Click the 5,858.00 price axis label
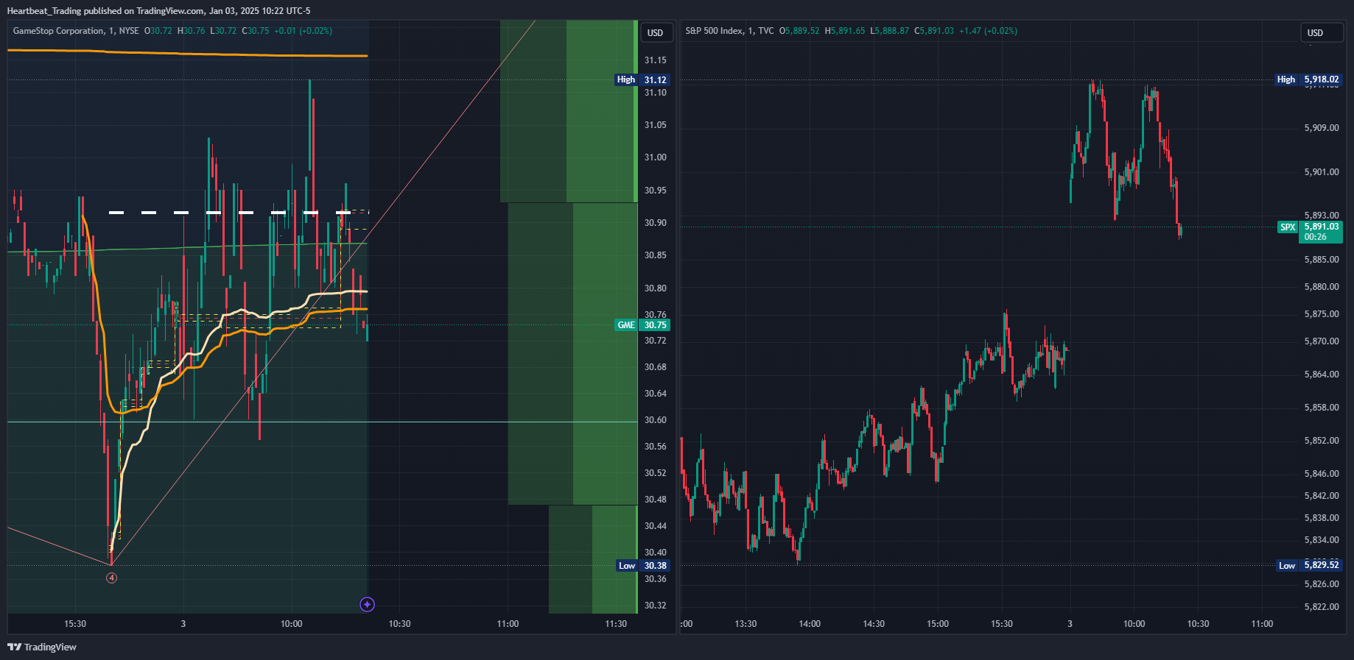1354x660 pixels. pos(1322,408)
